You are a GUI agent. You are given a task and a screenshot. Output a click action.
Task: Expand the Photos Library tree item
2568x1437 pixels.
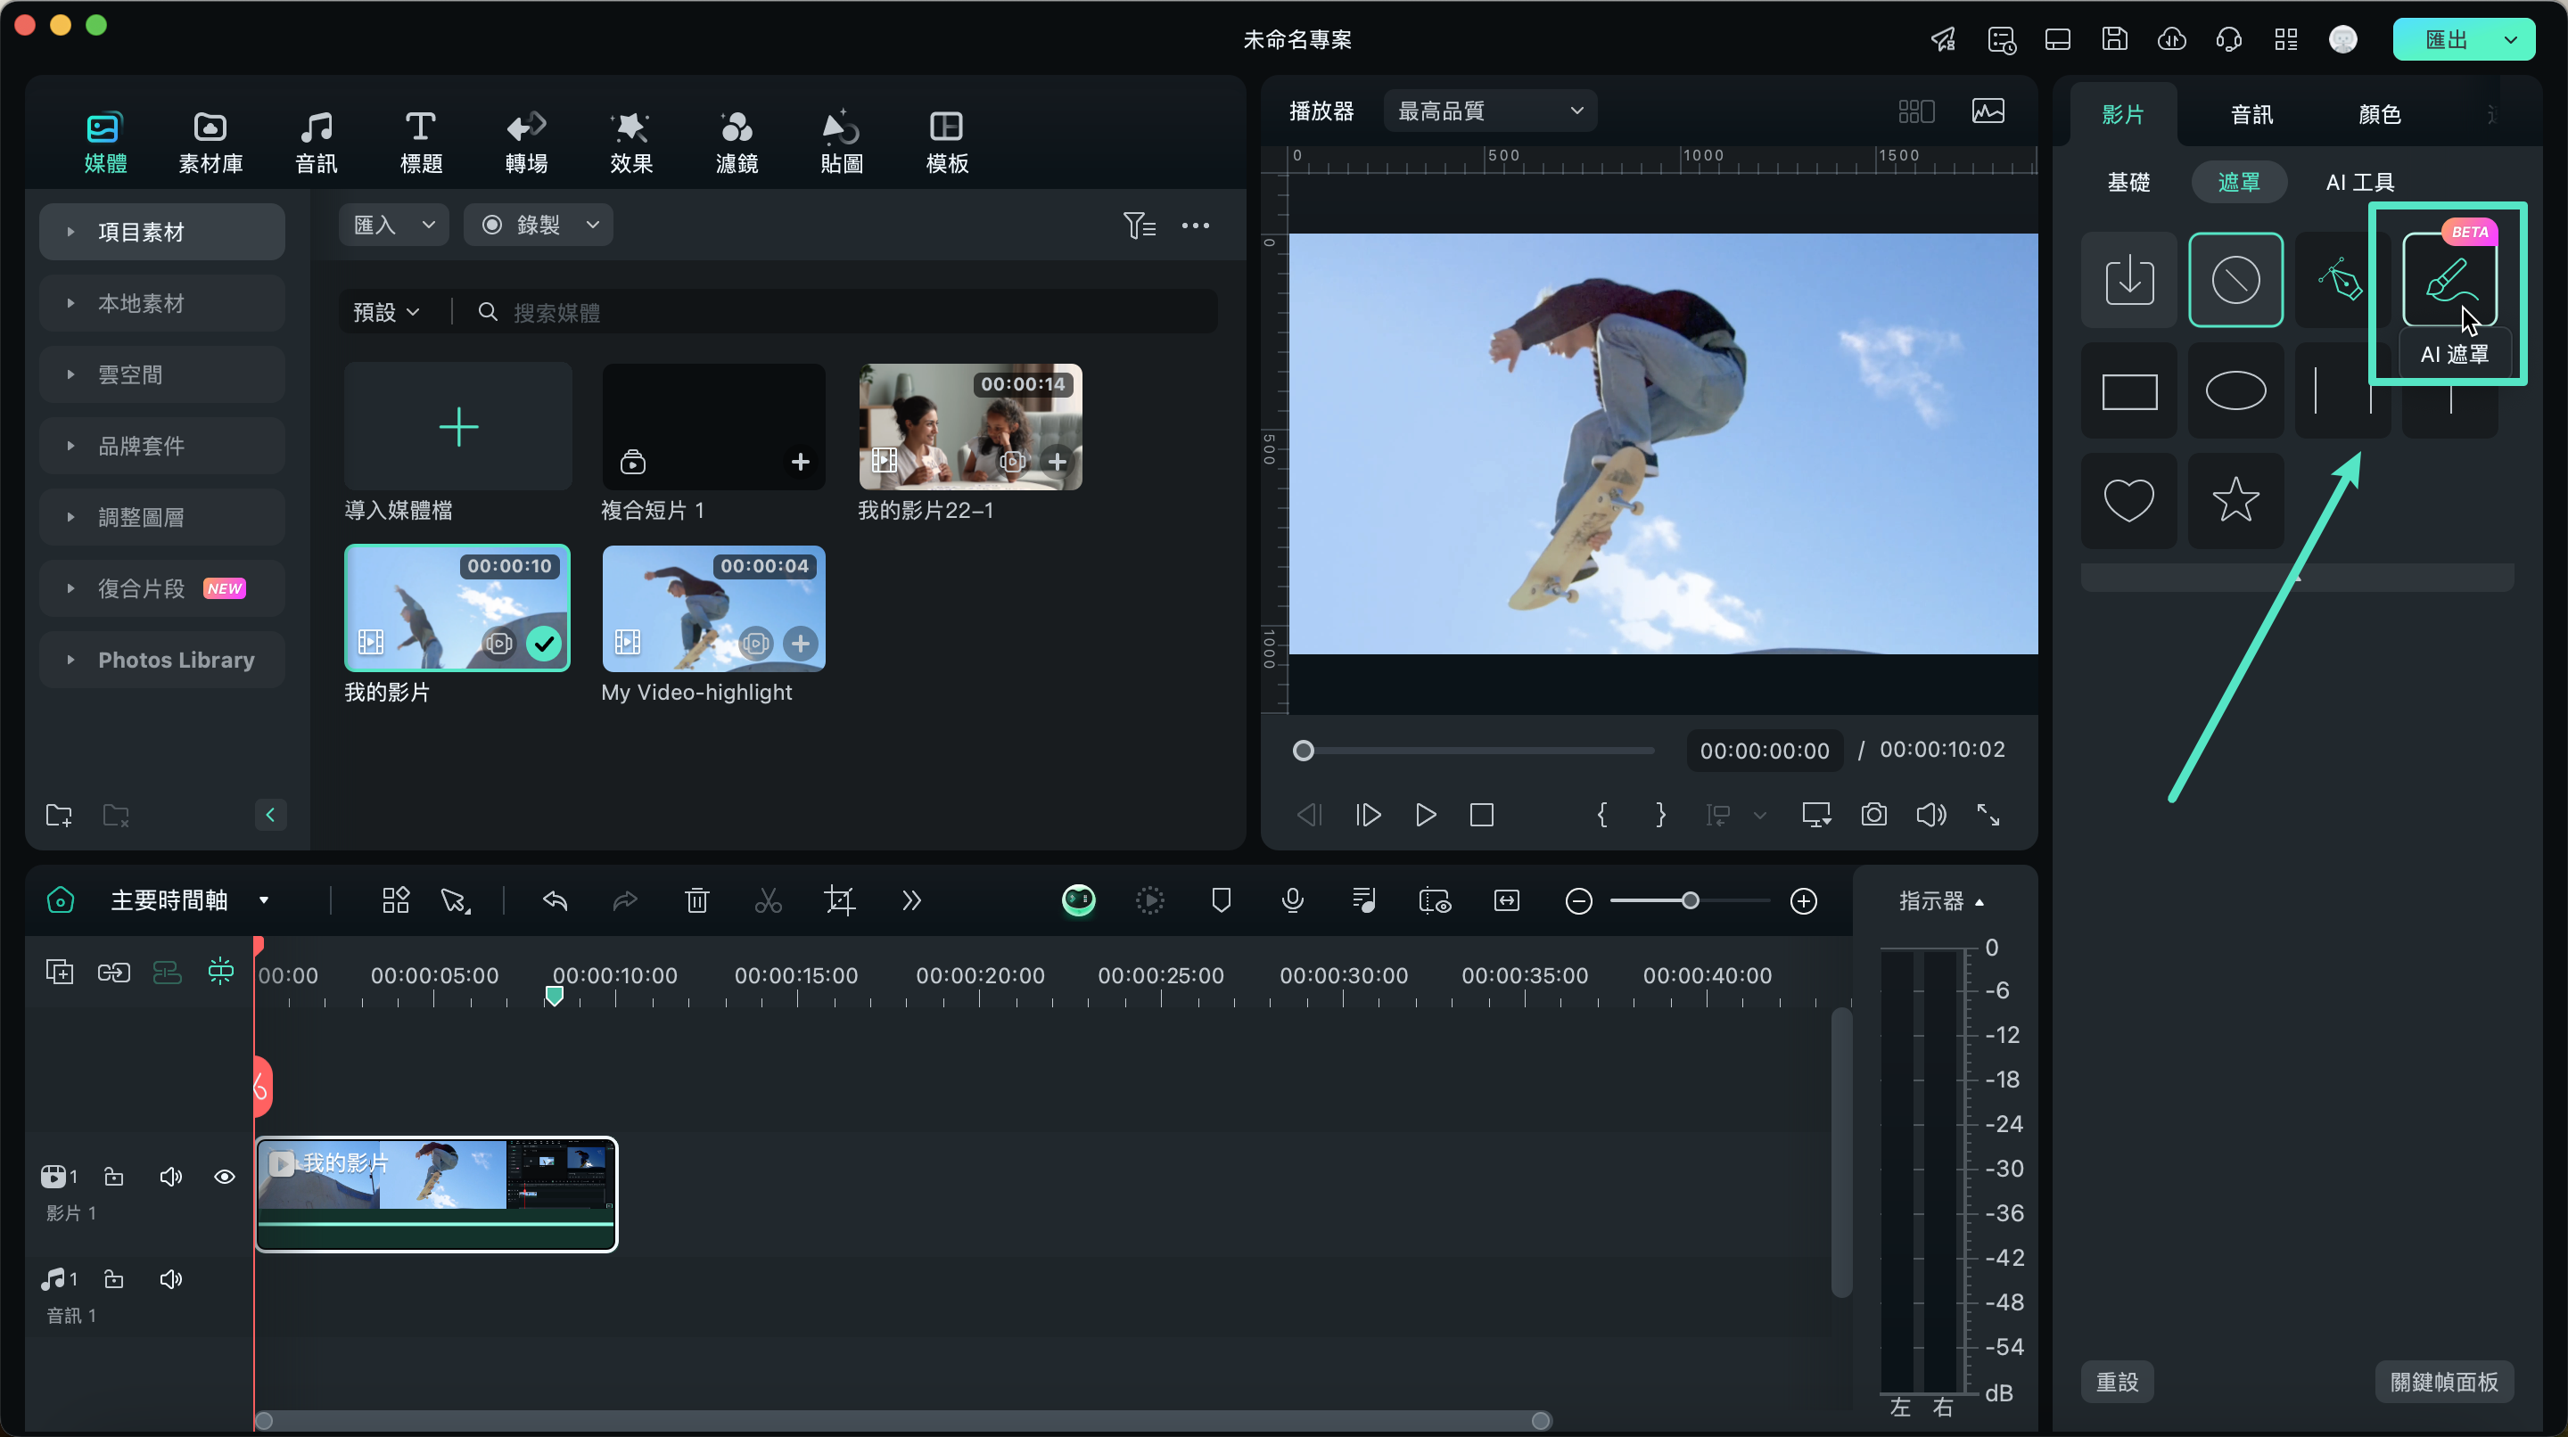pos(70,660)
